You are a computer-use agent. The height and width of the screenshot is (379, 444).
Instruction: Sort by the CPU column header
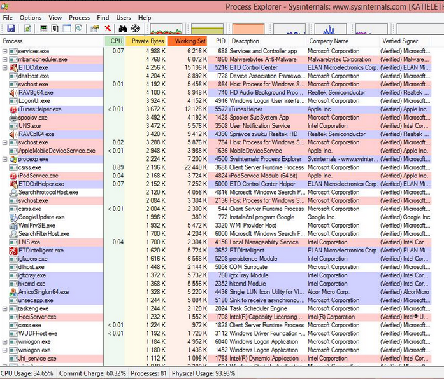(x=115, y=41)
